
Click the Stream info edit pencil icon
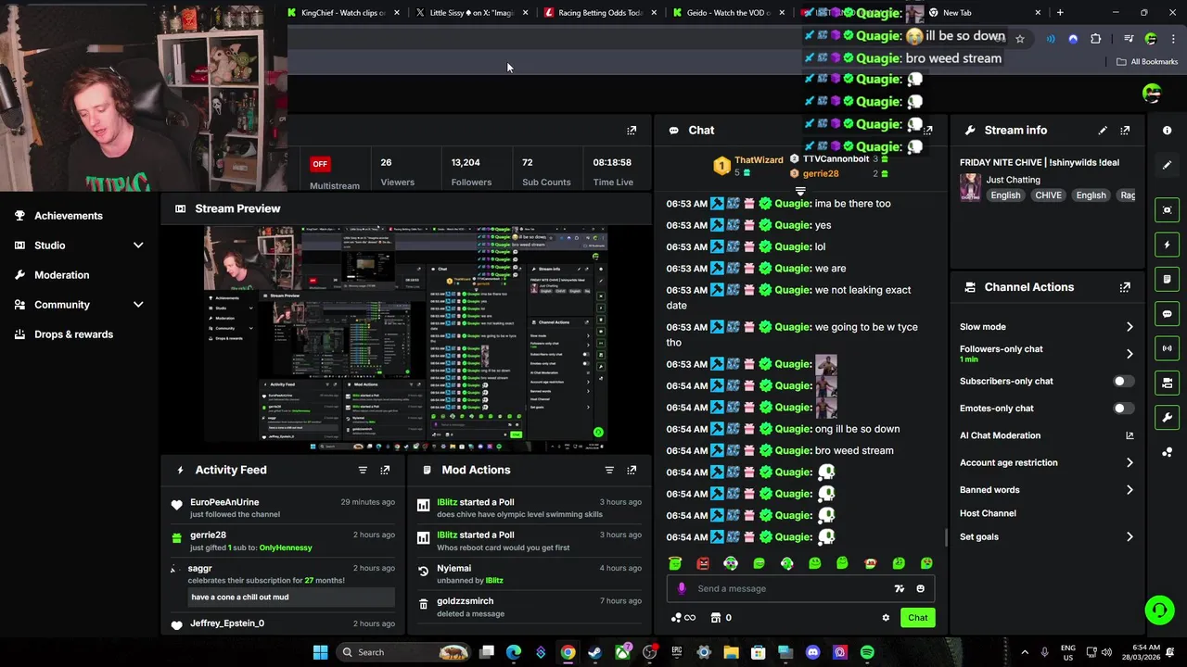pos(1103,131)
